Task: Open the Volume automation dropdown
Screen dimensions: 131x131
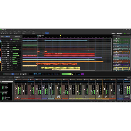Action: pyautogui.click(x=26, y=33)
